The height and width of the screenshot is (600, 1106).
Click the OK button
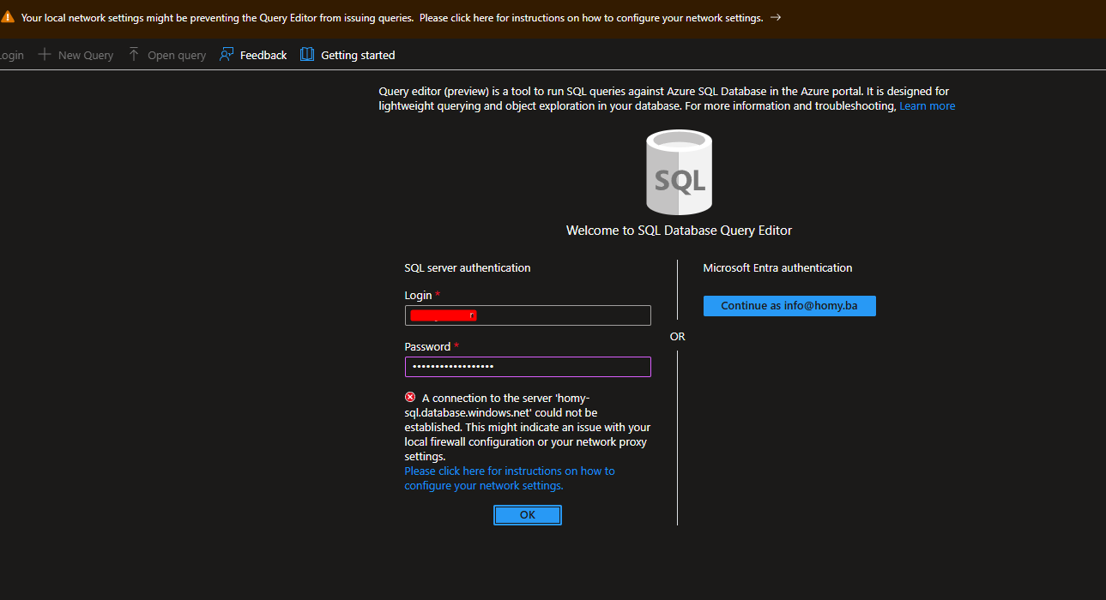click(528, 515)
